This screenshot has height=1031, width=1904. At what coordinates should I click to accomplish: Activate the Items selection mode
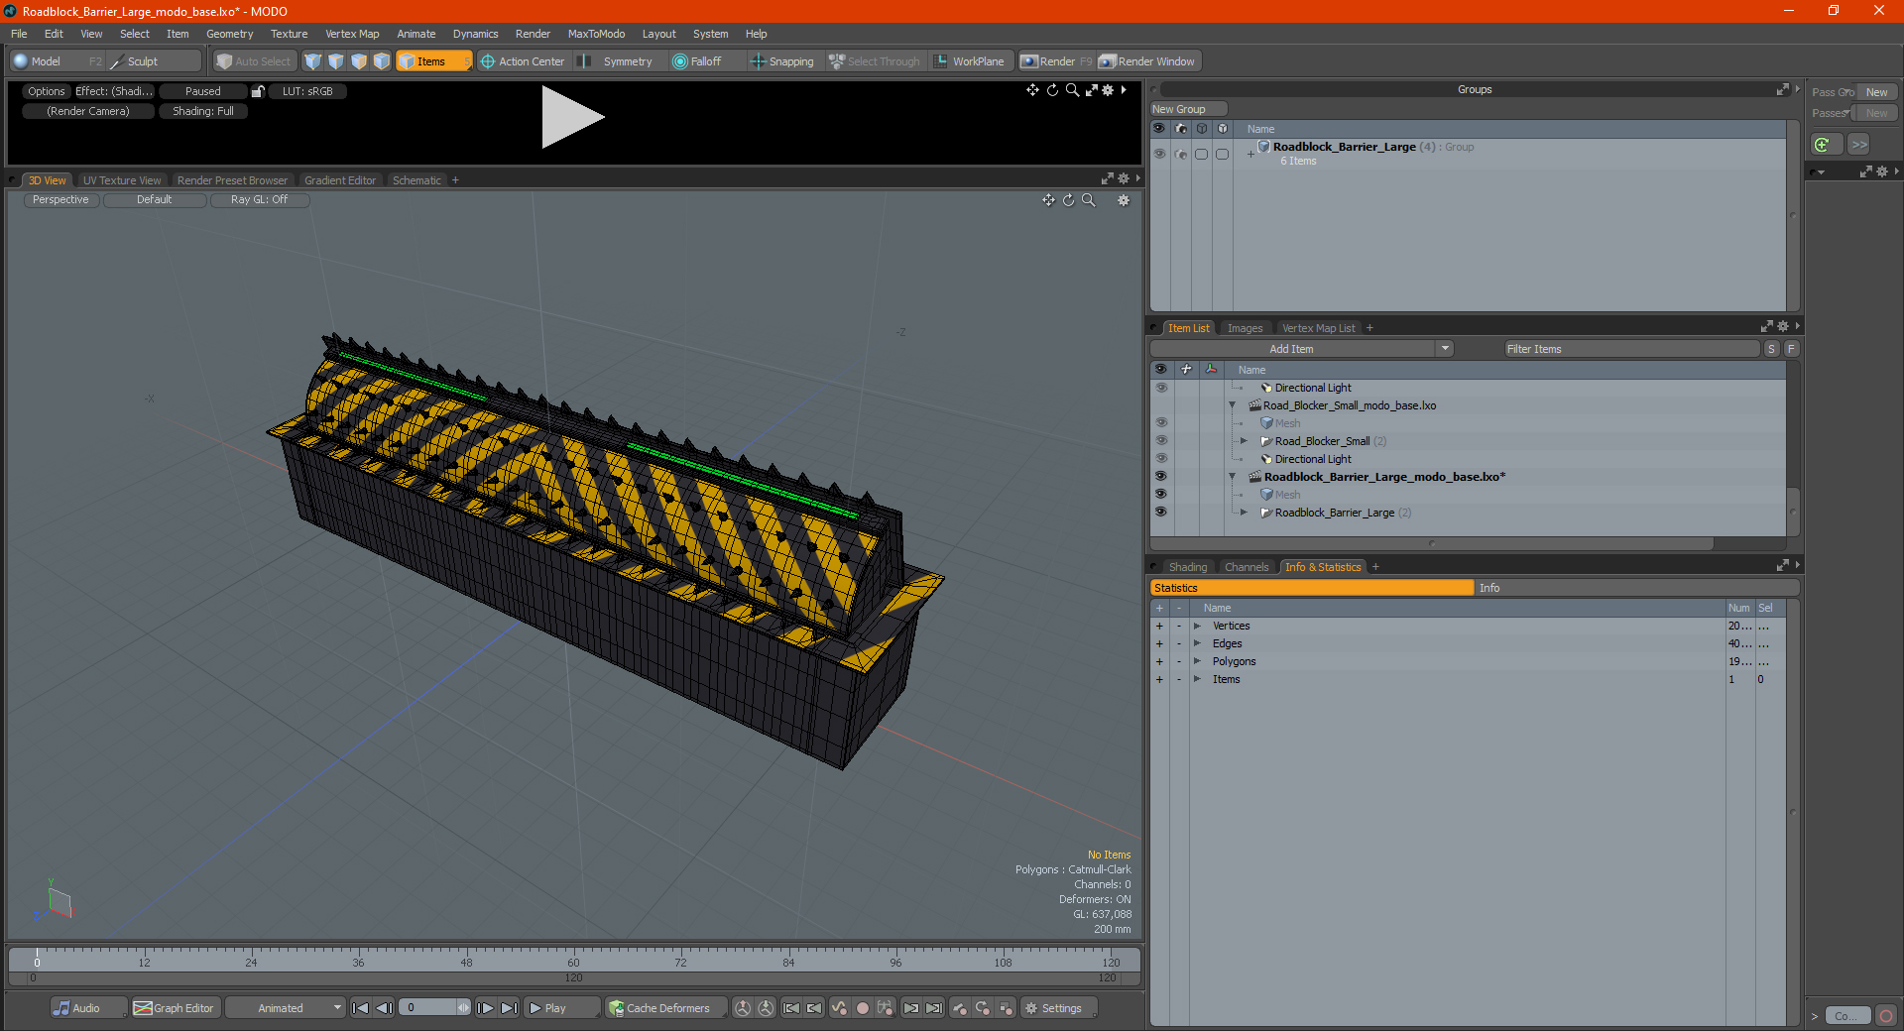[433, 61]
